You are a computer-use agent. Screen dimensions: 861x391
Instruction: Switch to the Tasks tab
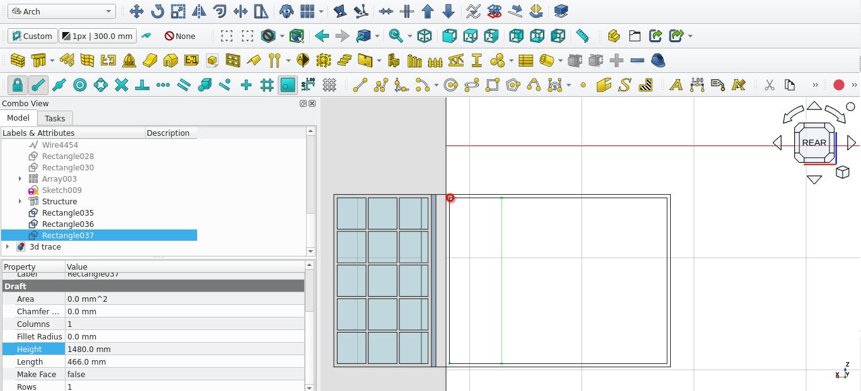coord(55,118)
